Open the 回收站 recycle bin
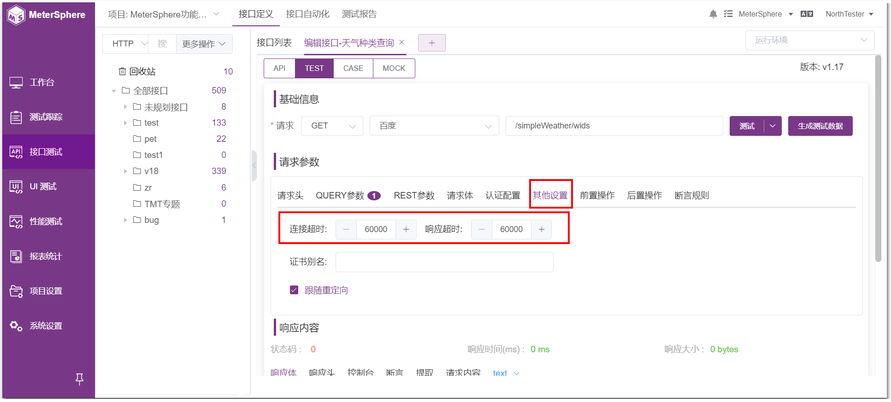Image resolution: width=891 pixels, height=402 pixels. (x=137, y=71)
